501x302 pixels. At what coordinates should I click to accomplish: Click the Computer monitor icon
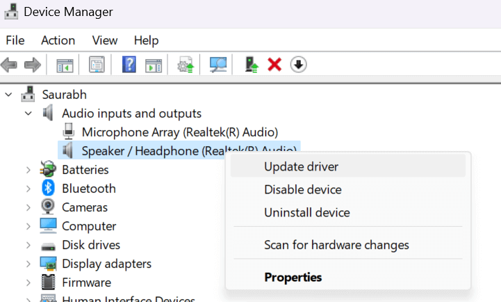[48, 225]
